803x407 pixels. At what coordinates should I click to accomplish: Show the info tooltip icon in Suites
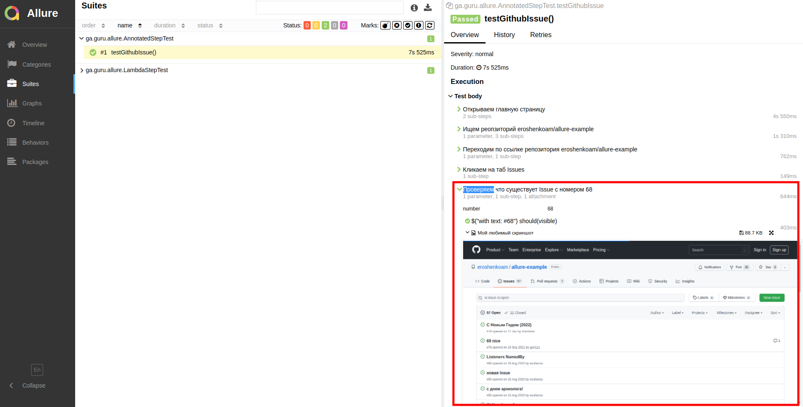[414, 8]
